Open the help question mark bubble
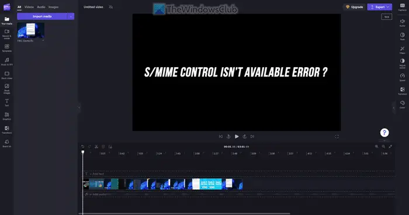409x215 pixels. pyautogui.click(x=384, y=133)
